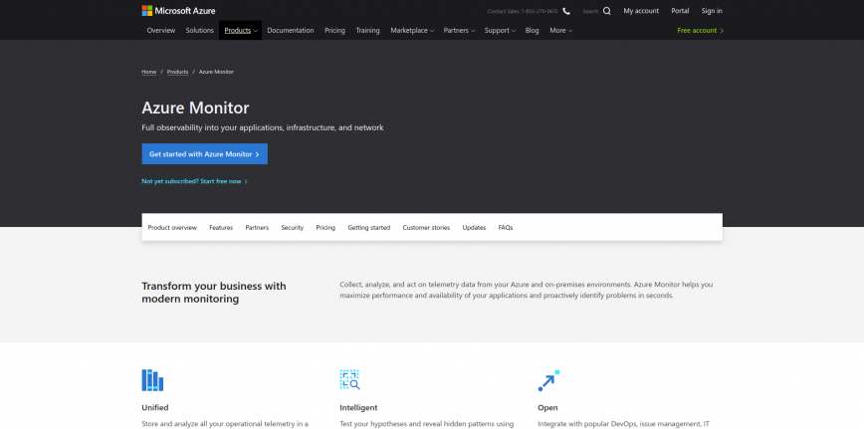Click the Intelligent search-analysis icon
Image resolution: width=864 pixels, height=429 pixels.
350,380
